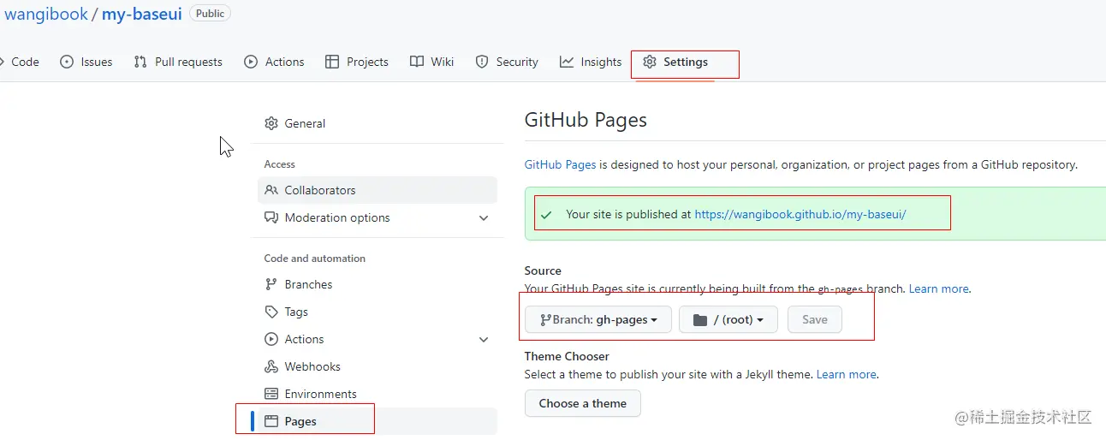Viewport: 1106px width, 440px height.
Task: Expand sidebar Actions chevron
Action: pos(484,339)
